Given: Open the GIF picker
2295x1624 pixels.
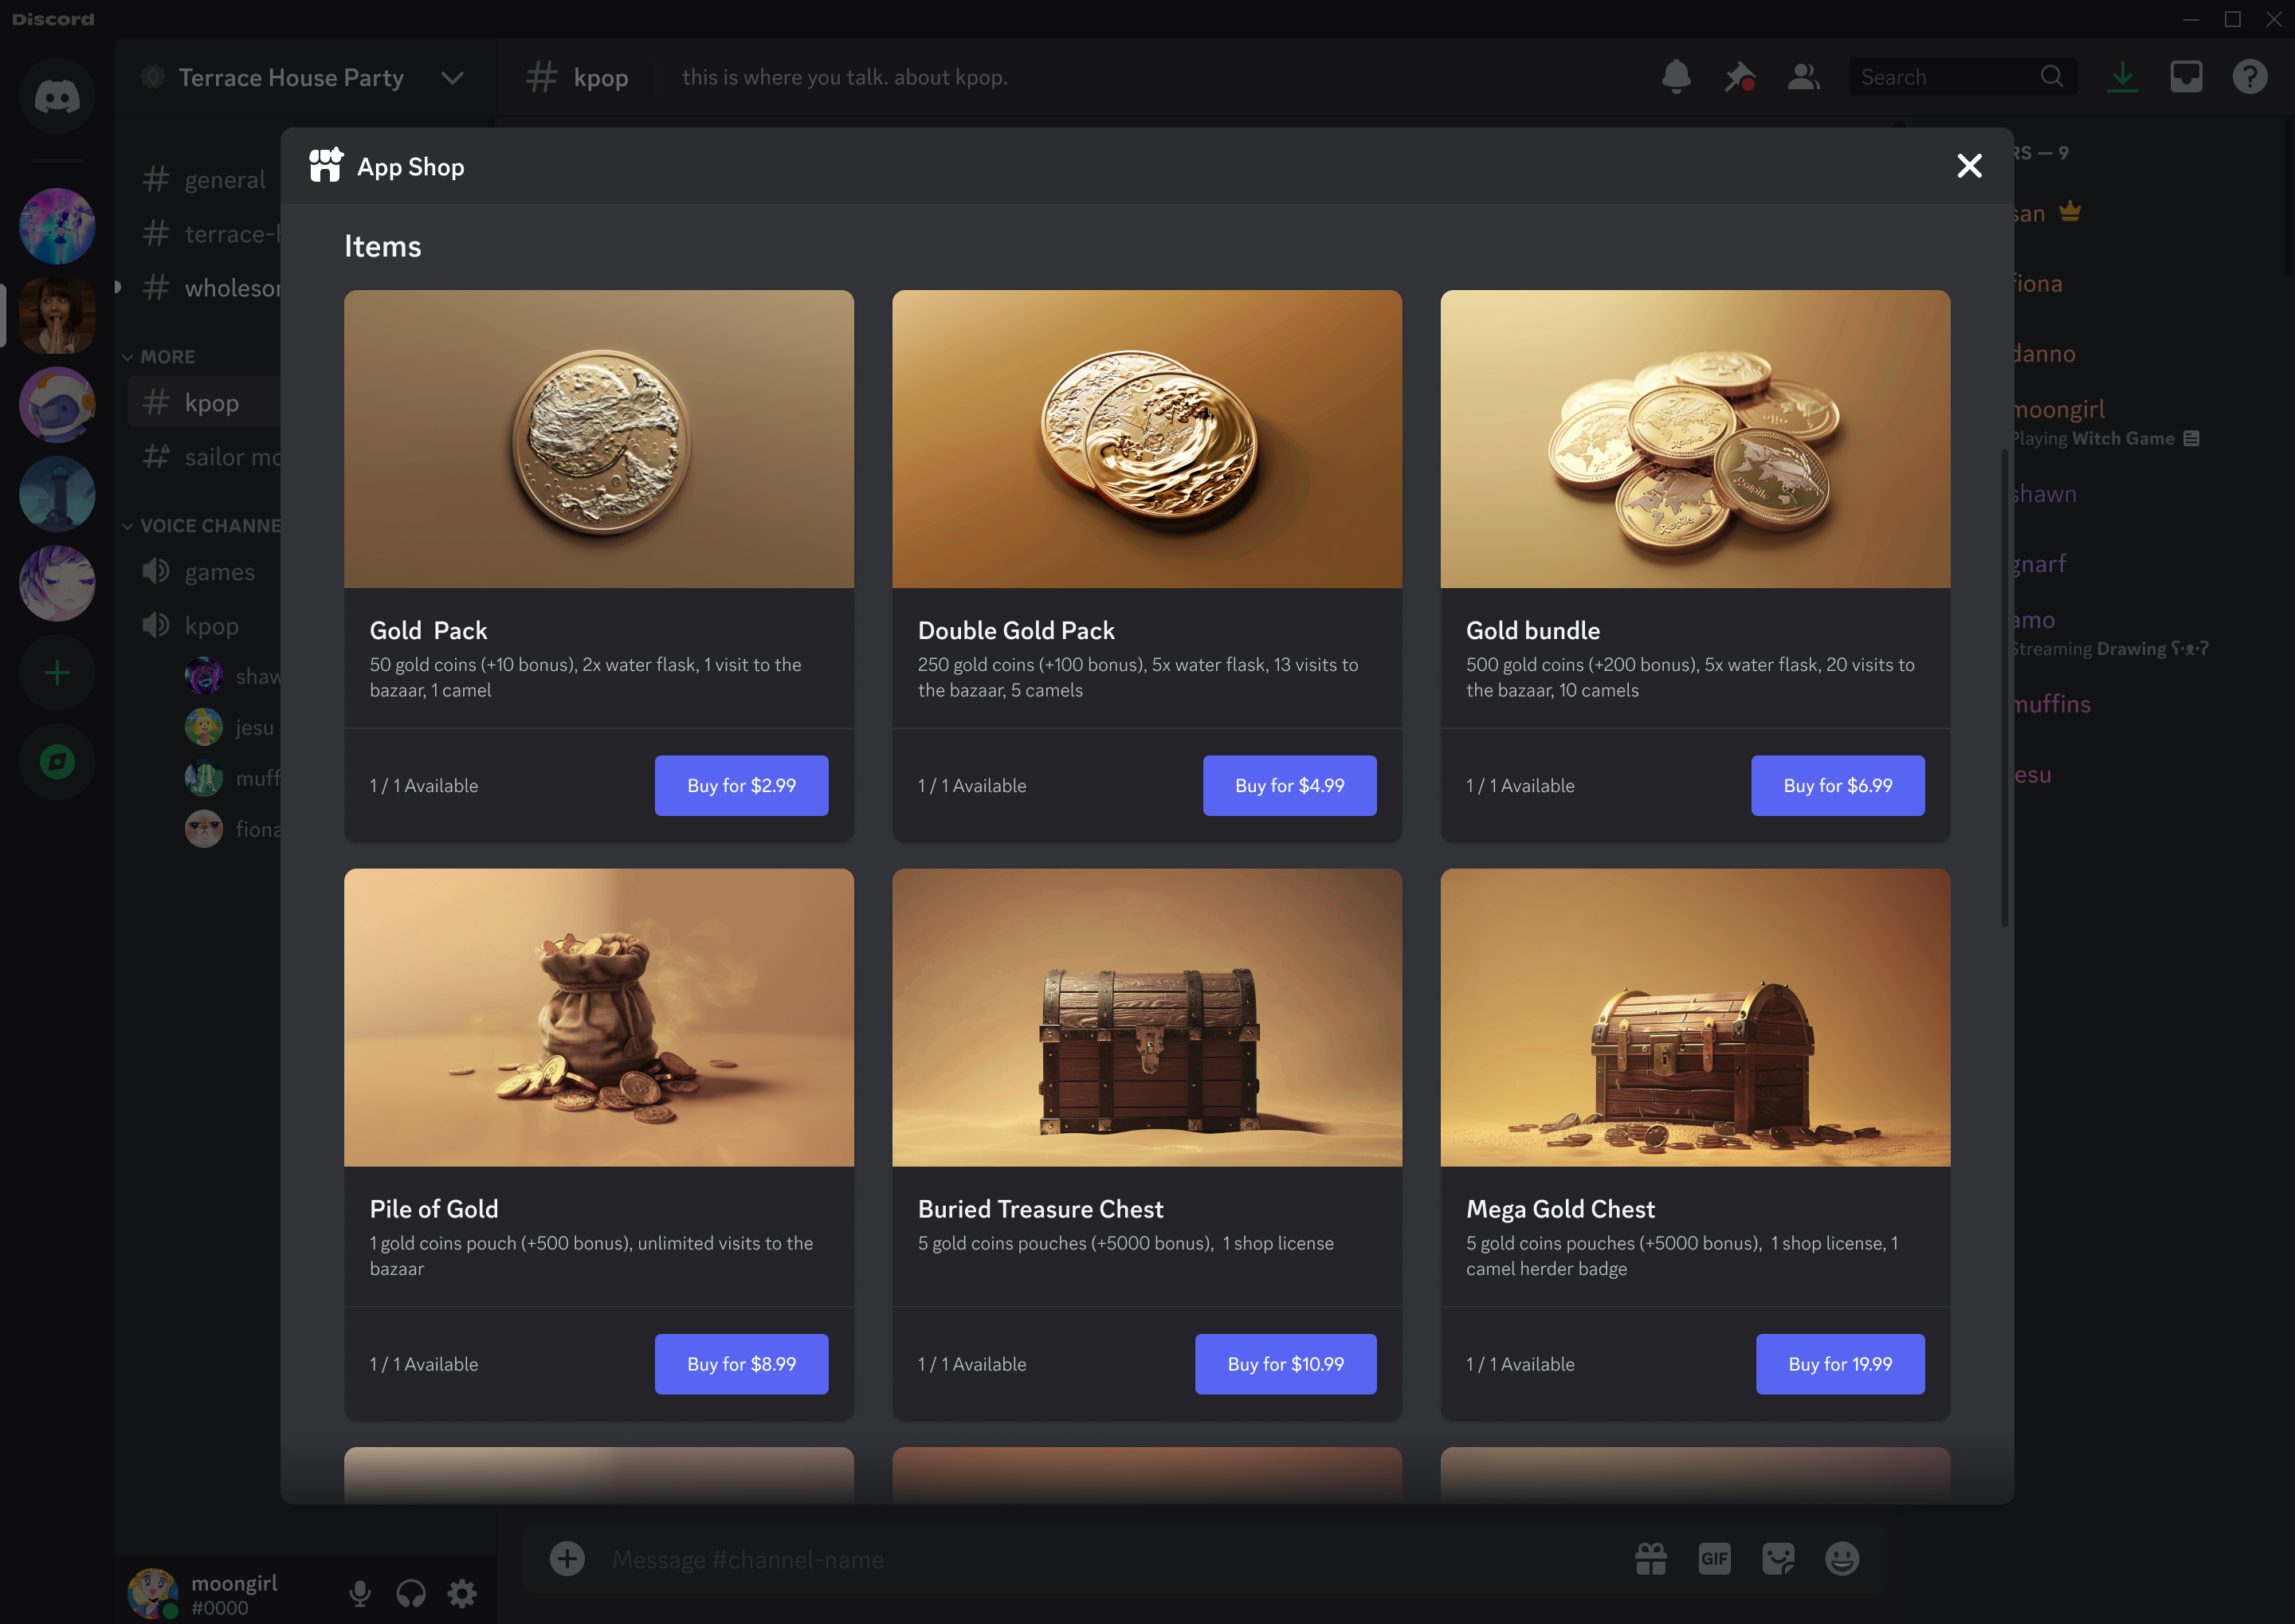Looking at the screenshot, I should pos(1714,1558).
